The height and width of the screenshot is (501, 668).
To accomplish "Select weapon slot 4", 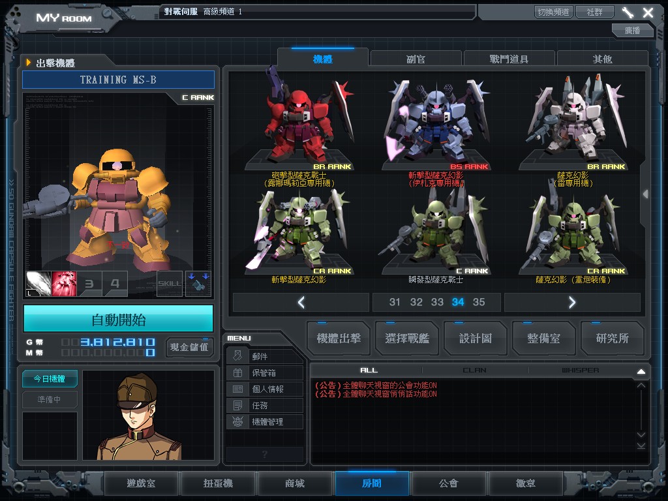I will [x=115, y=284].
